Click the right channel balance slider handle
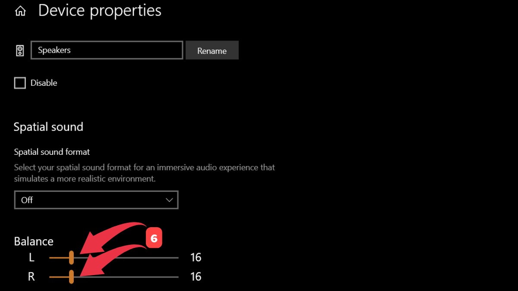 [71, 277]
